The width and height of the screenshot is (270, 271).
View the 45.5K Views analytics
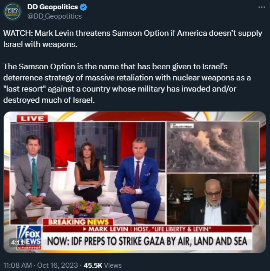pos(103,265)
